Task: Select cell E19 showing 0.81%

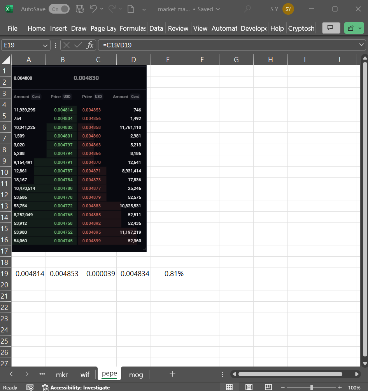Action: pyautogui.click(x=168, y=274)
